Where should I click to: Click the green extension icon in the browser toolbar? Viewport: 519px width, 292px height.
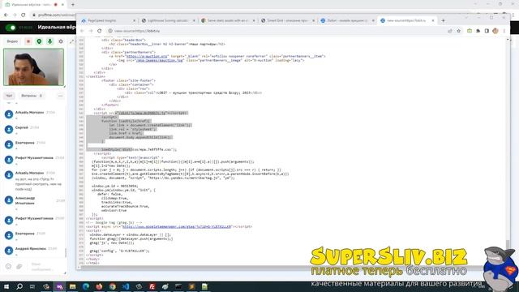470,31
